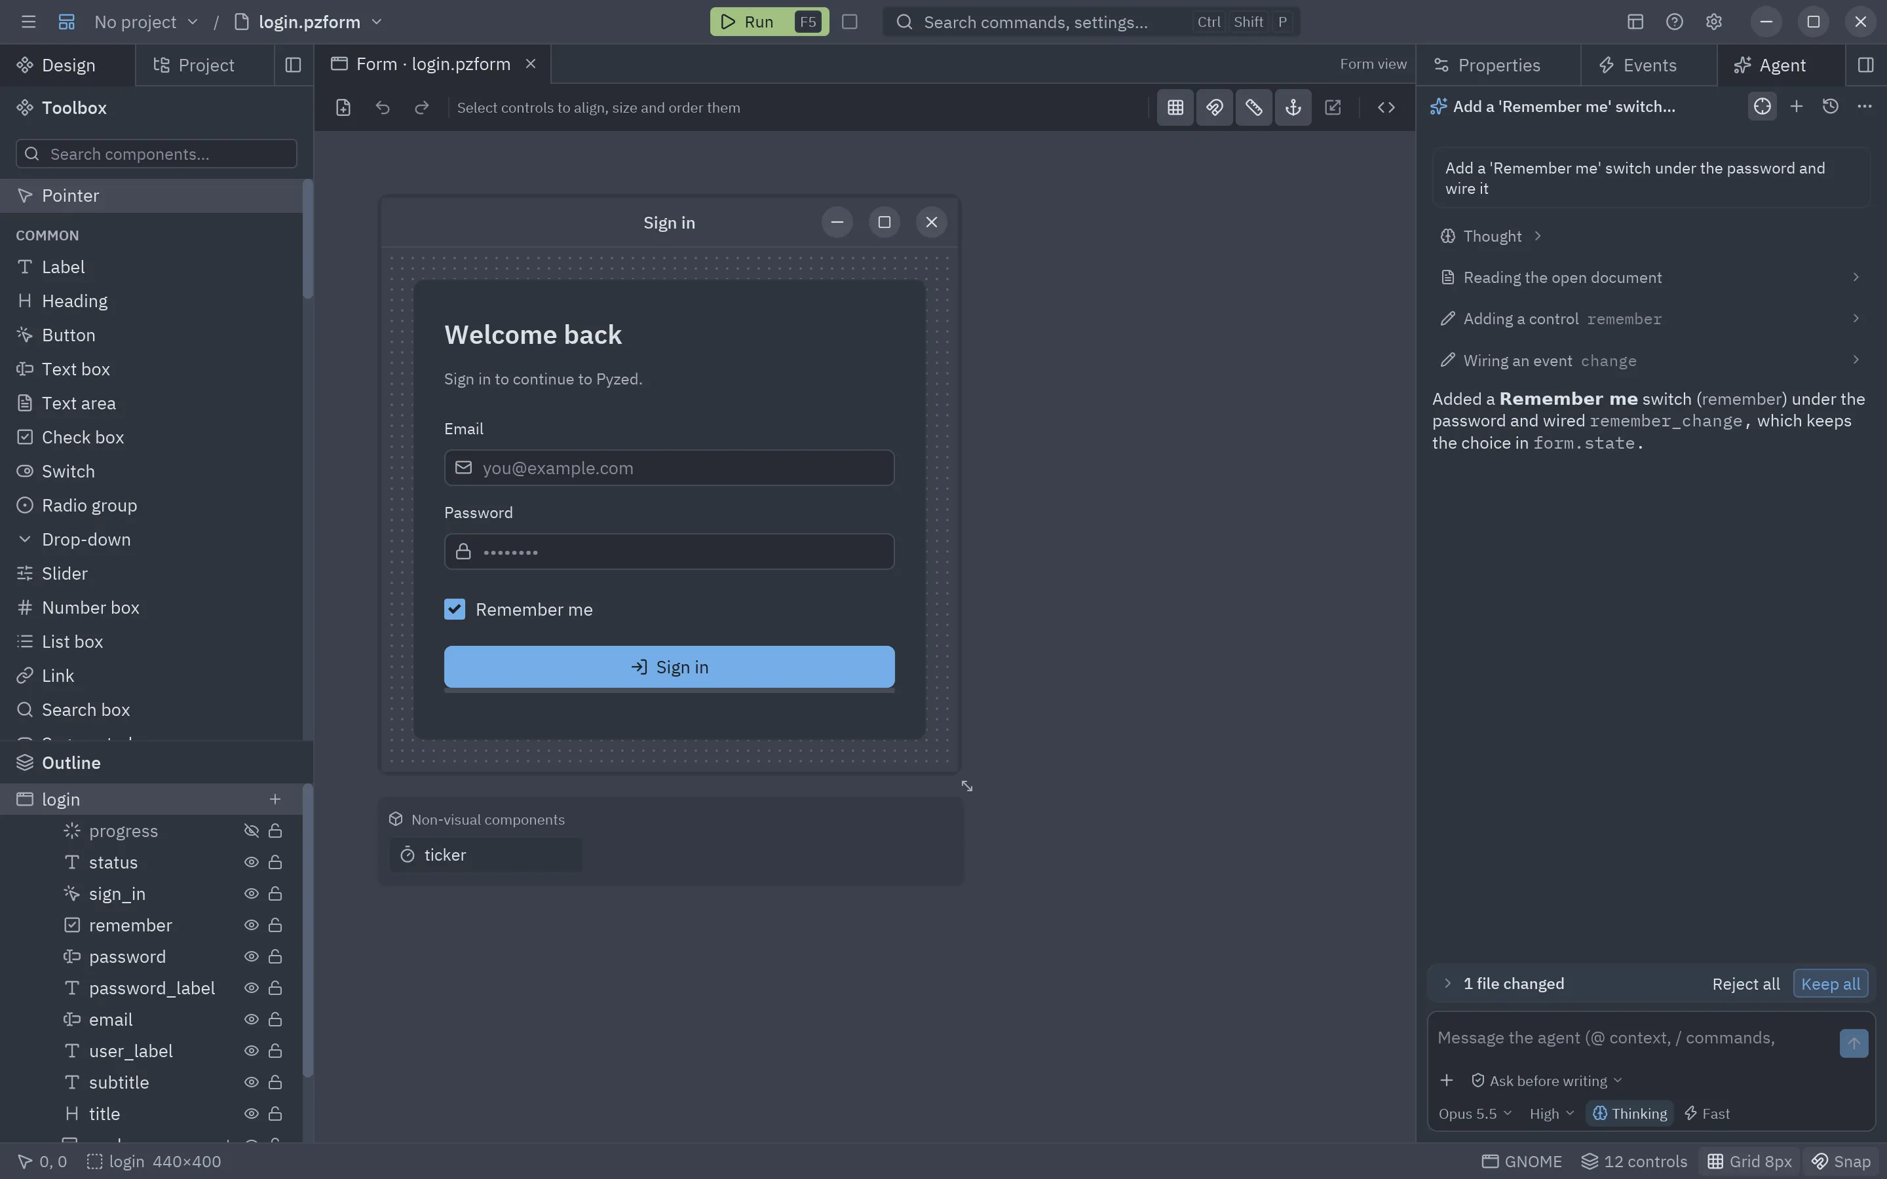Open the Opus 5.5 model dropdown
Image resolution: width=1887 pixels, height=1179 pixels.
tap(1474, 1113)
